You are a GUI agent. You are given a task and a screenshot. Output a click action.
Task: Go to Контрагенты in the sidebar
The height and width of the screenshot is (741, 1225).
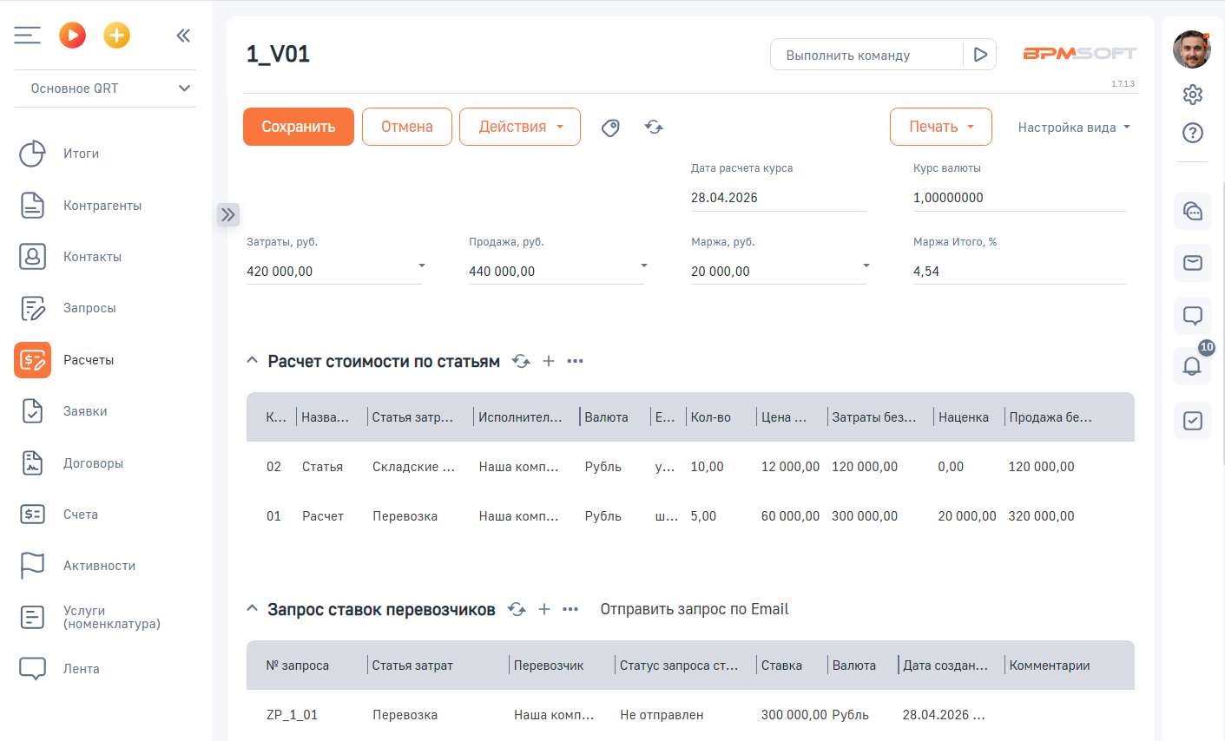pyautogui.click(x=102, y=206)
